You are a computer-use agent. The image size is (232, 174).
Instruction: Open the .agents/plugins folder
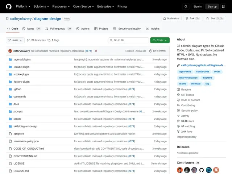click(x=22, y=59)
